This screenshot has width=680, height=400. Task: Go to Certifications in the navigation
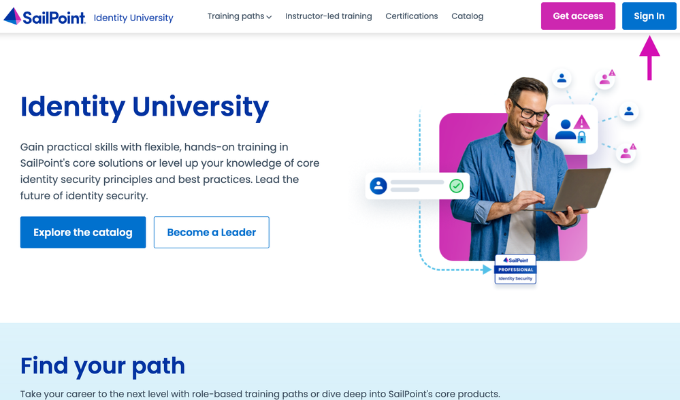[x=412, y=16]
